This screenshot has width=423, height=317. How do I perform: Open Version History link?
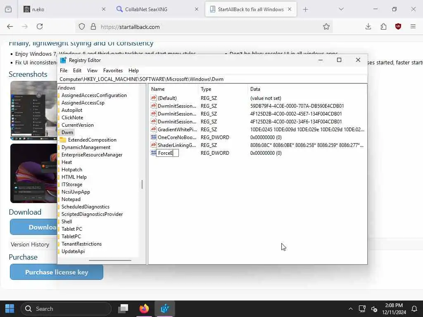pos(30,244)
